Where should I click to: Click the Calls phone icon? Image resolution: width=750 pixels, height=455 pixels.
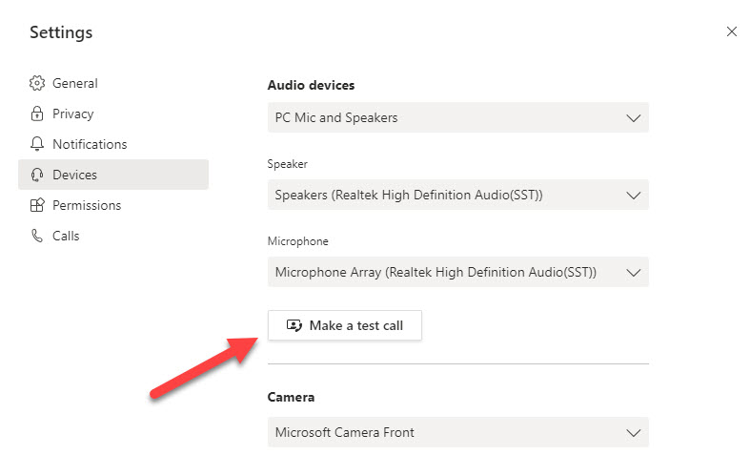click(x=37, y=237)
